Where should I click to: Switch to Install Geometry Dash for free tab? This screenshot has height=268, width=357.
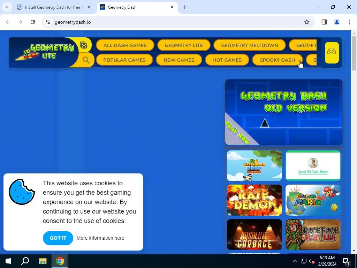pyautogui.click(x=54, y=7)
